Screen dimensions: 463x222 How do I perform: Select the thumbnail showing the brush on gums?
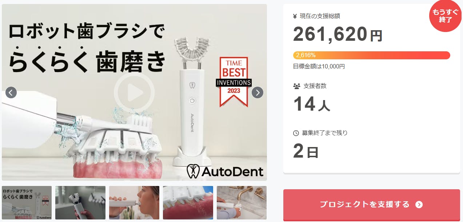tap(188, 203)
